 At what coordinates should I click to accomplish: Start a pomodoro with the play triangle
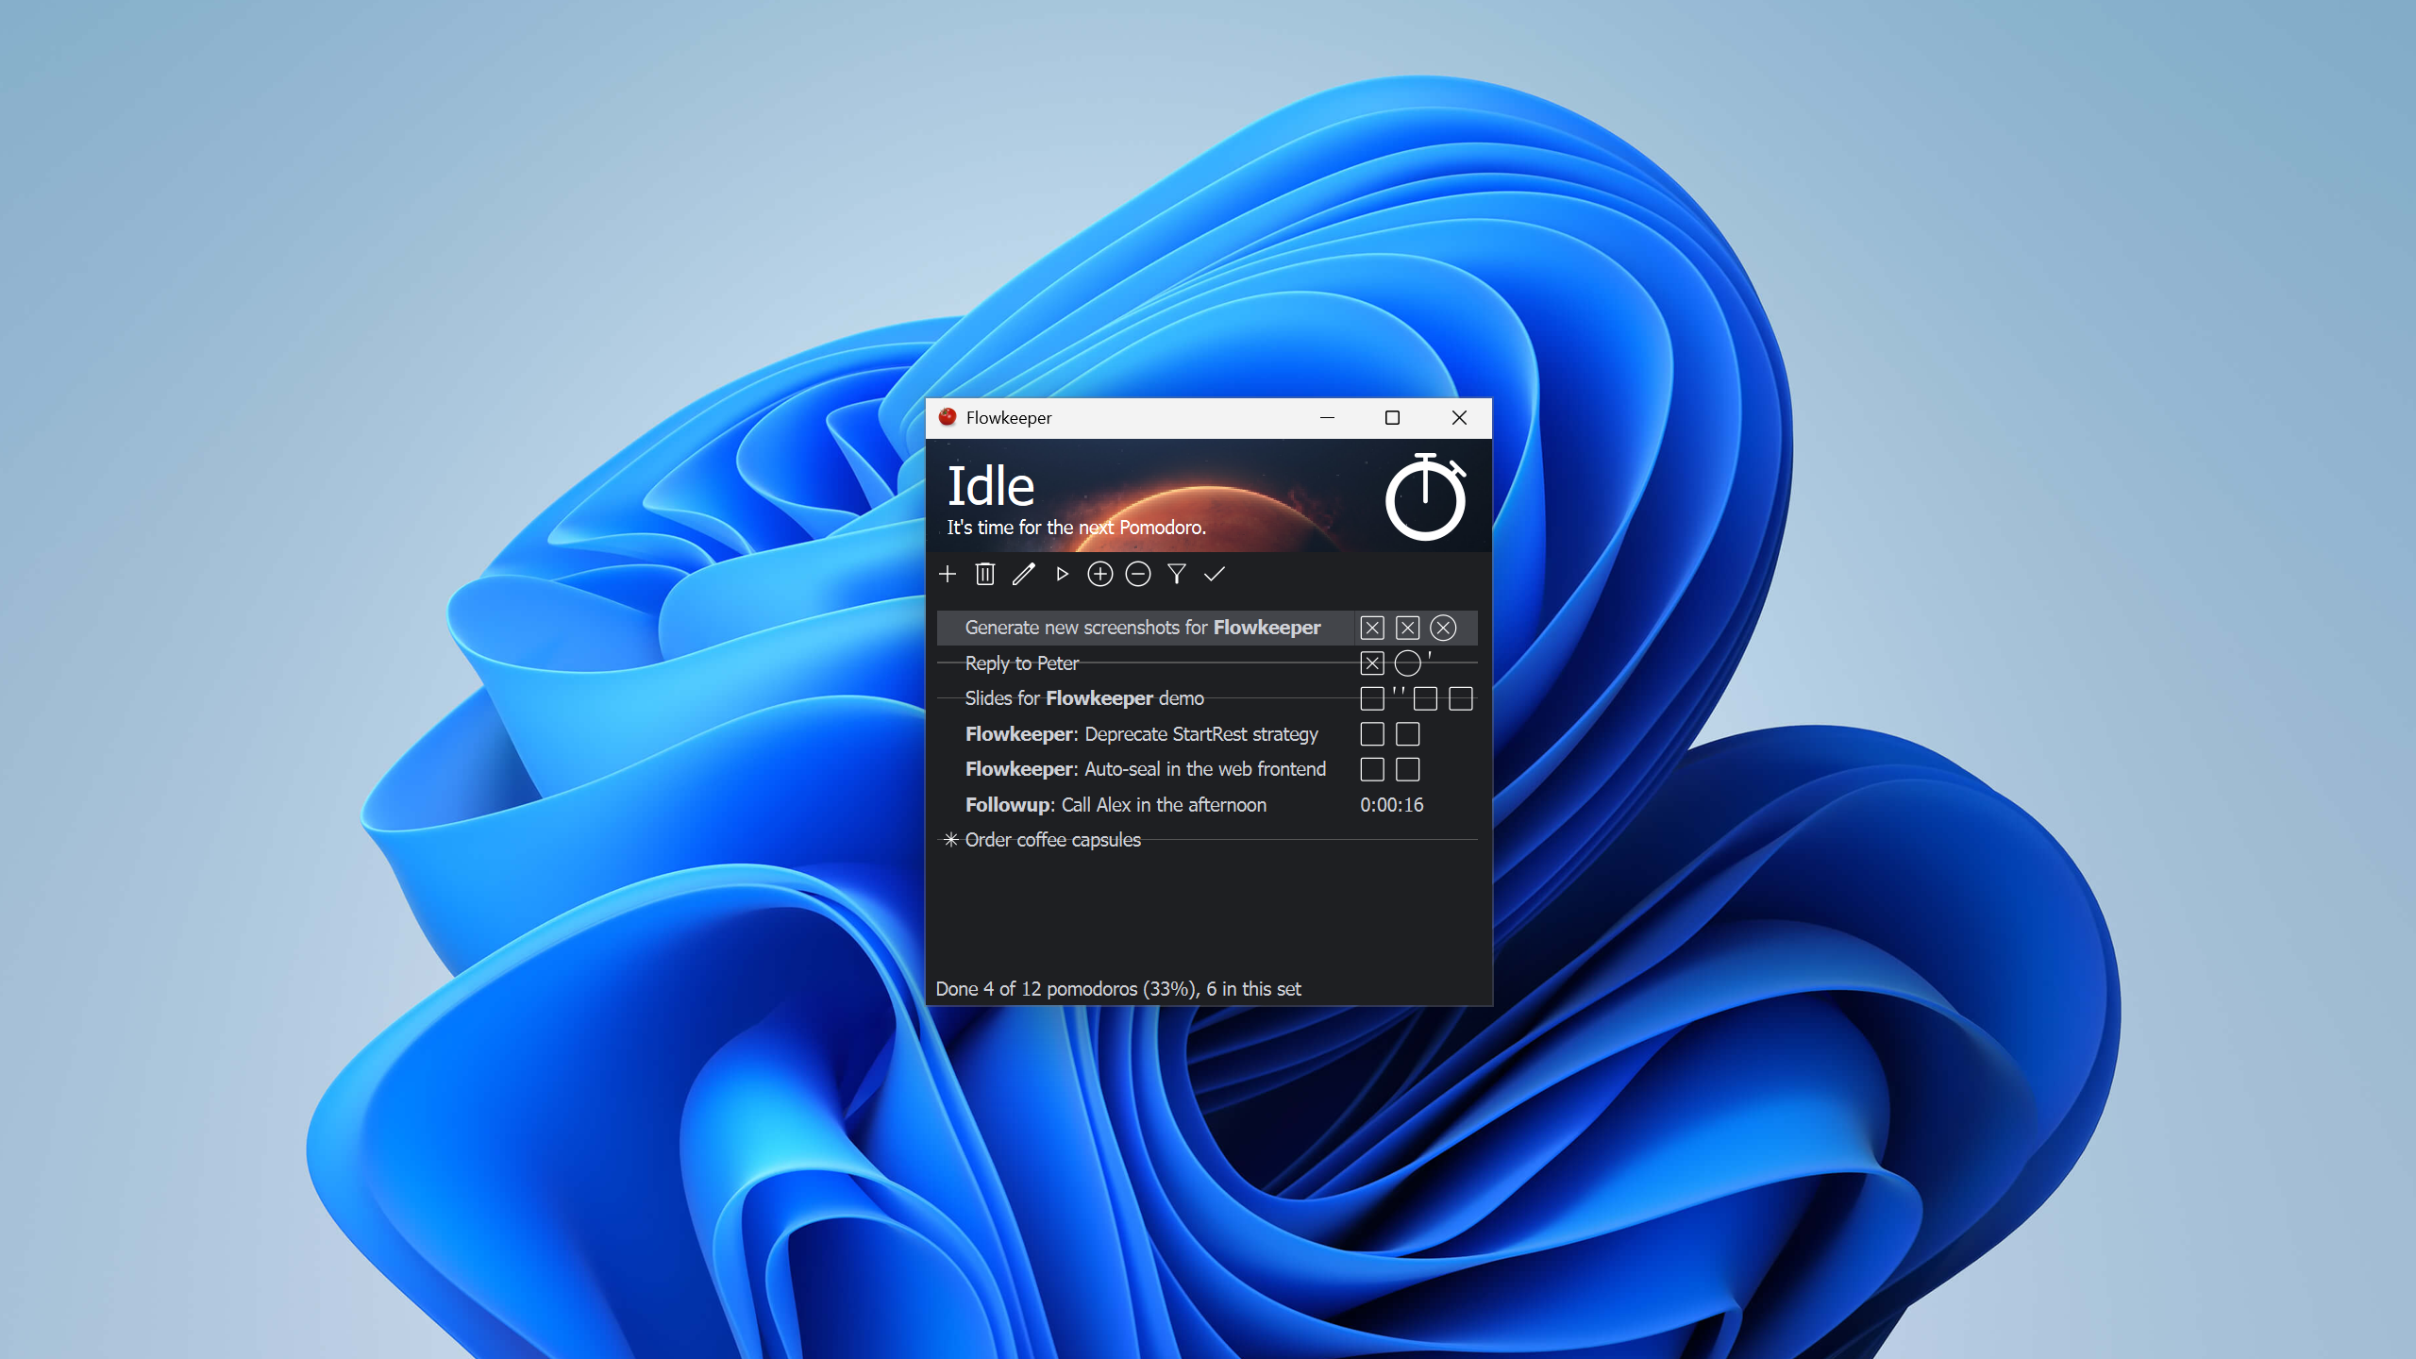tap(1062, 574)
